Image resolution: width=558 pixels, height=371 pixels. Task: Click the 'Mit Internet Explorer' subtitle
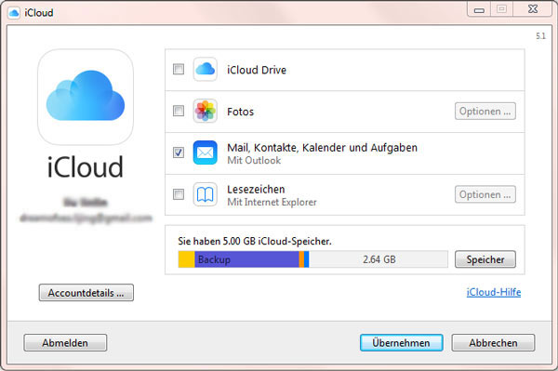(272, 202)
